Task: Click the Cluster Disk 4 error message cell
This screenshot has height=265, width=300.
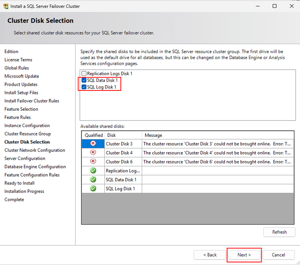Action: 218,152
